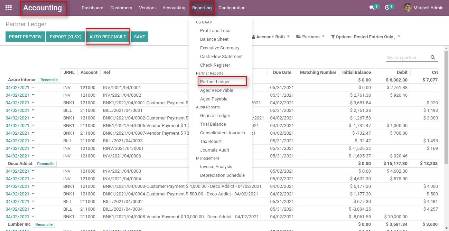
Task: Select Check Register report
Action: tap(215, 65)
